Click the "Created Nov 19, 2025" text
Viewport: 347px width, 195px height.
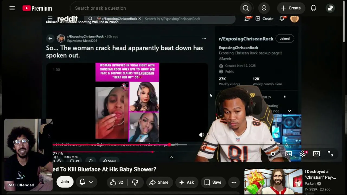[x=240, y=66]
